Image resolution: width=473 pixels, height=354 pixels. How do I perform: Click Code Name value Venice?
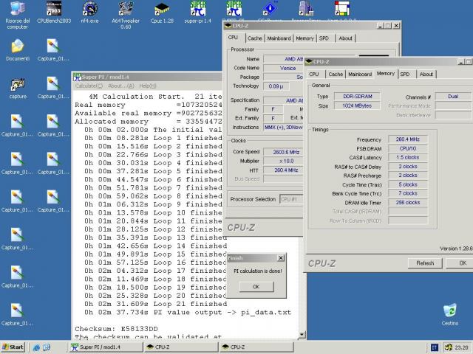tap(284, 68)
